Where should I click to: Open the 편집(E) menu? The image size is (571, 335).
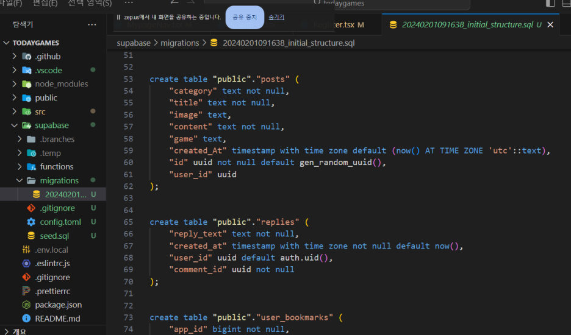coord(45,3)
